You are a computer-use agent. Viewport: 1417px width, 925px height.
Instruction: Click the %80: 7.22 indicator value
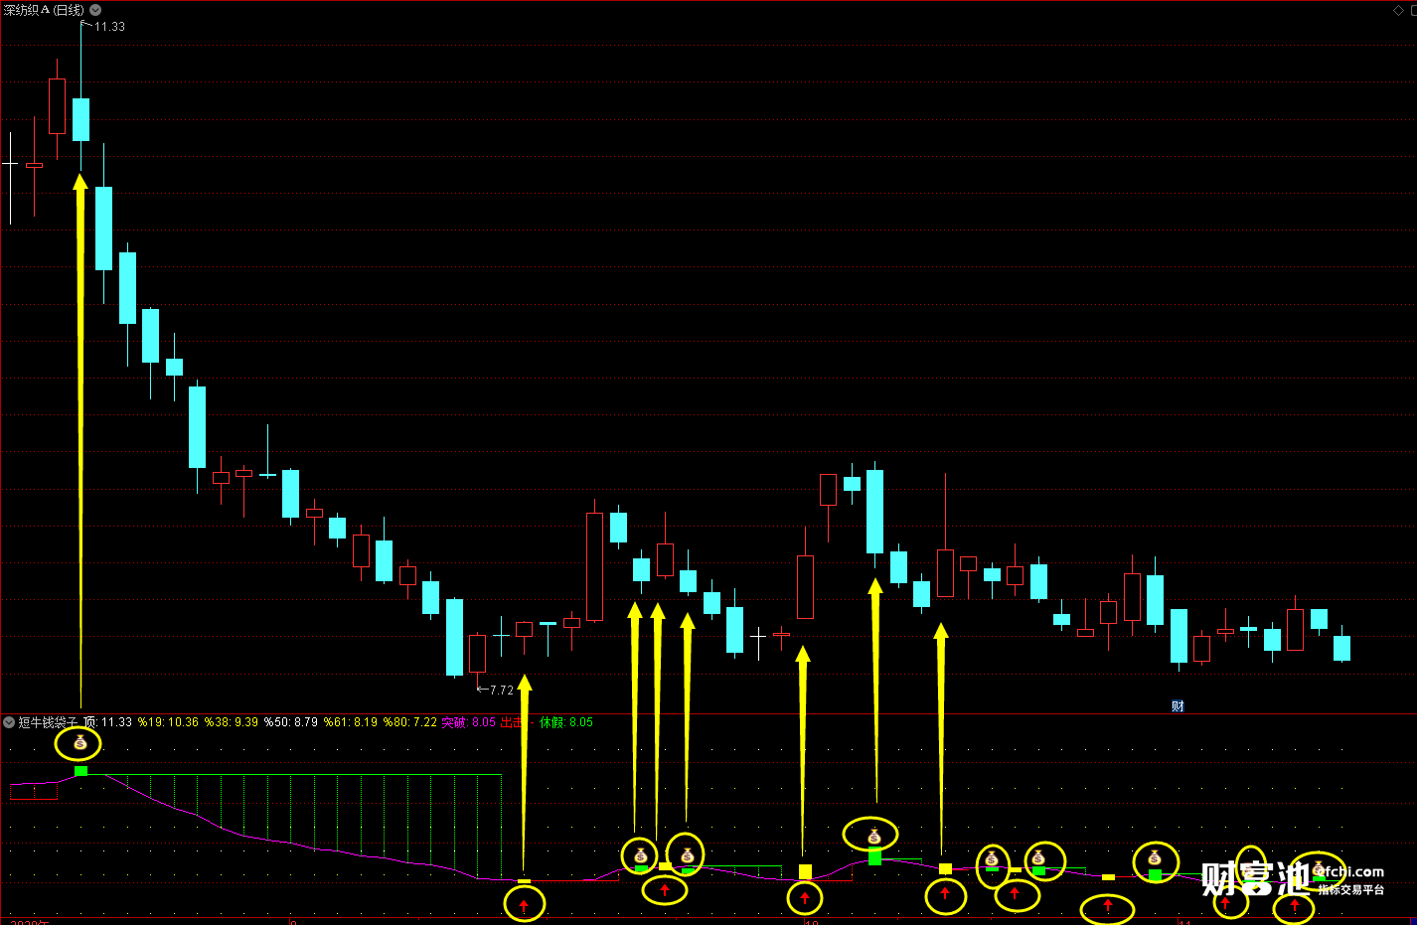pyautogui.click(x=410, y=722)
